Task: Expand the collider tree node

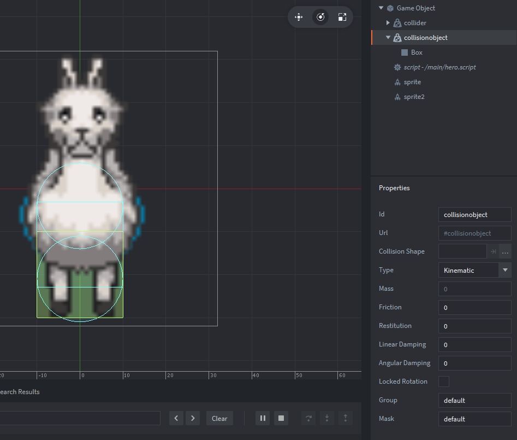Action: (388, 23)
